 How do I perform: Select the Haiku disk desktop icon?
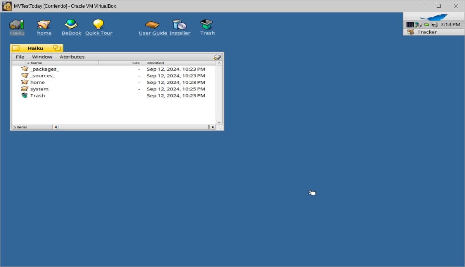pyautogui.click(x=17, y=24)
